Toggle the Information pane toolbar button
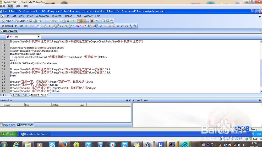 click(x=92, y=21)
